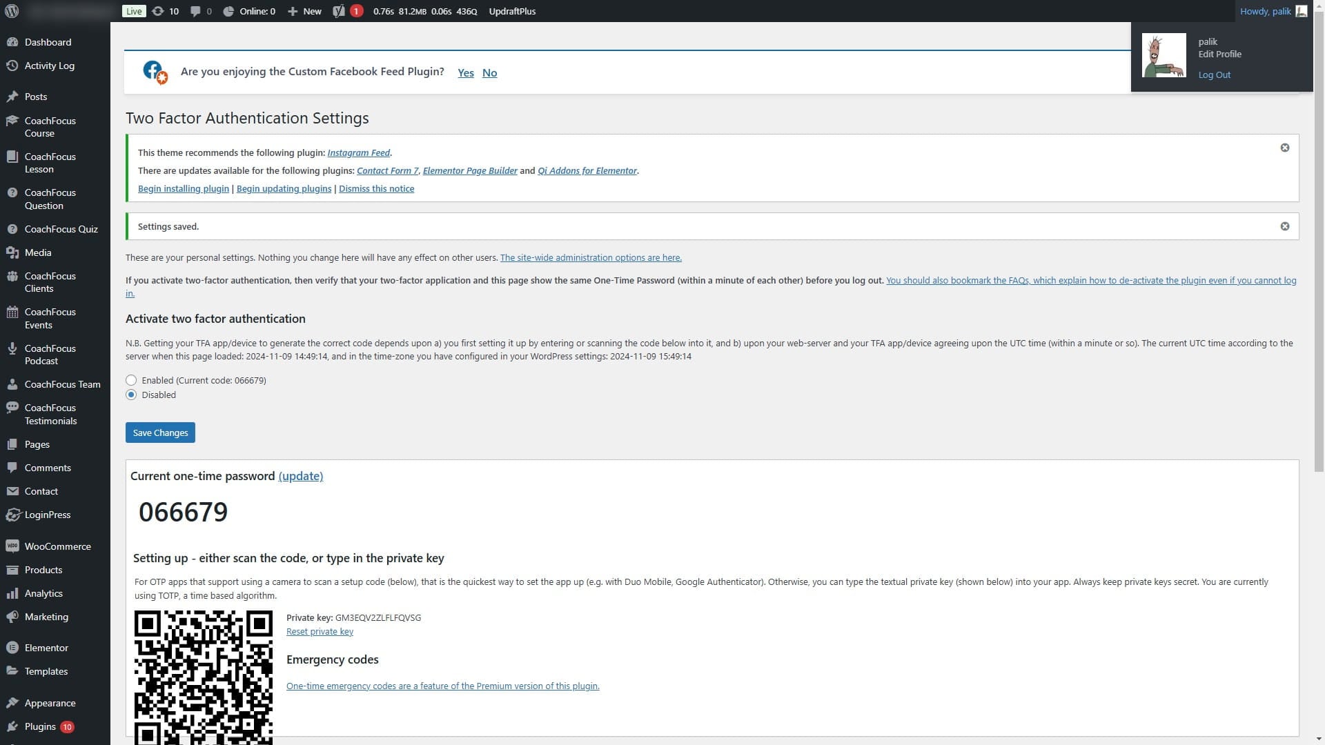This screenshot has width=1325, height=745.
Task: Open the Yoast SEO icon in admin bar
Action: [x=339, y=11]
